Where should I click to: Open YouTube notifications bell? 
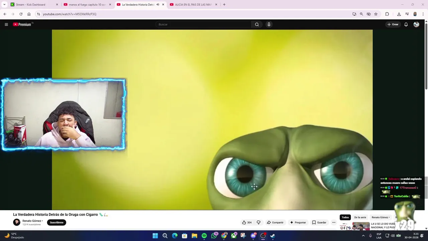[406, 24]
